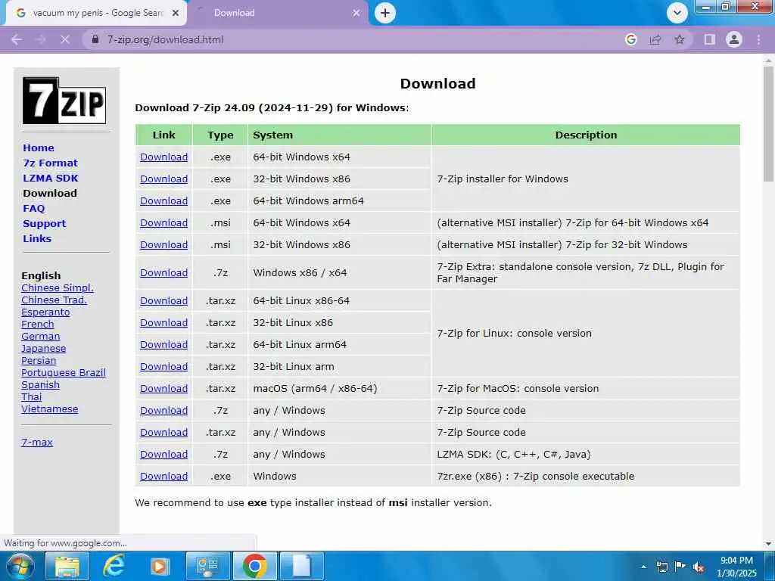Download .msi for 32-bit Windows x86

pyautogui.click(x=163, y=244)
